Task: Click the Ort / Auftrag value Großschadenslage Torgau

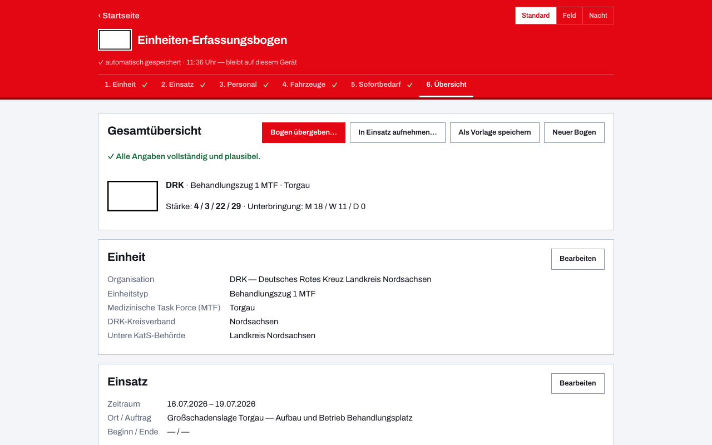Action: (x=290, y=418)
